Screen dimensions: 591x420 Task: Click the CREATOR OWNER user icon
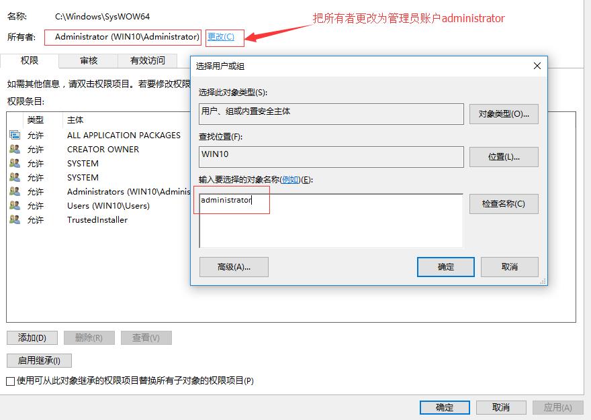(16, 149)
